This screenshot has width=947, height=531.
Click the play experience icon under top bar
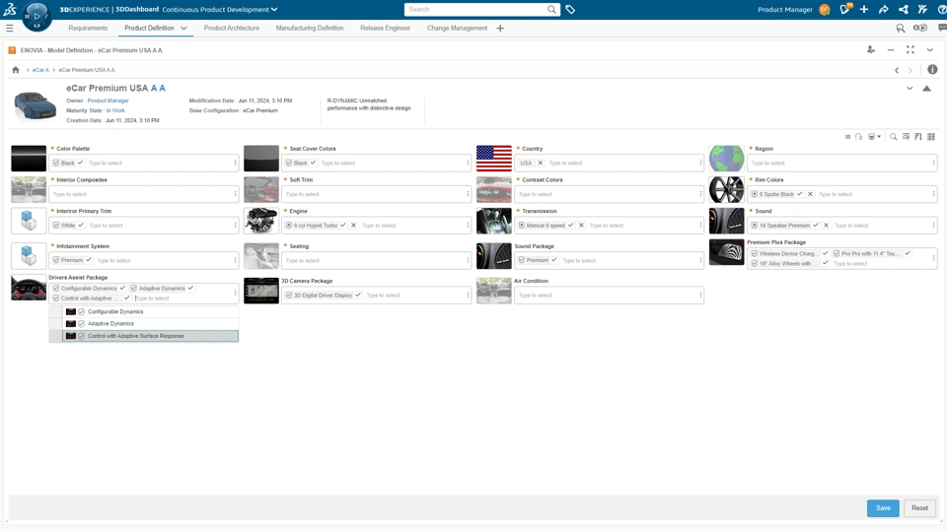[919, 28]
